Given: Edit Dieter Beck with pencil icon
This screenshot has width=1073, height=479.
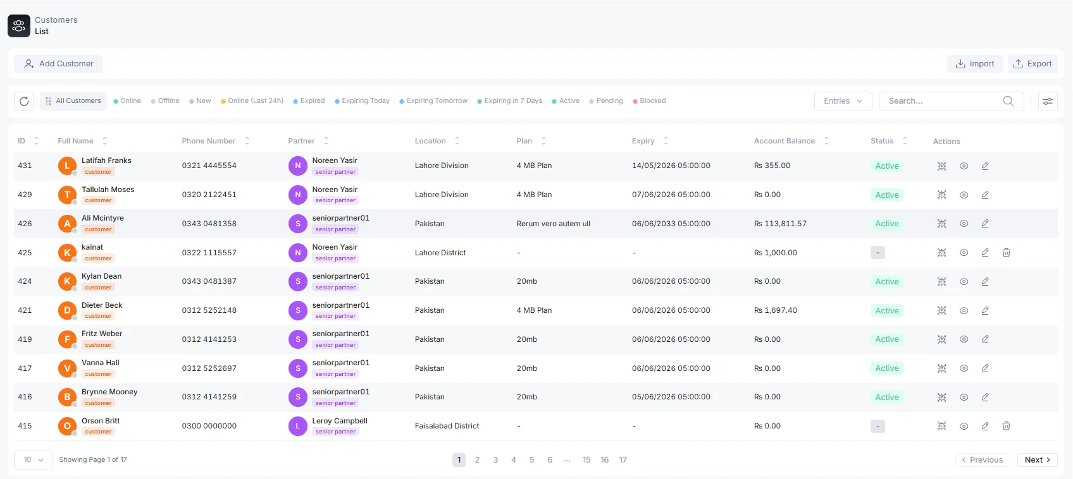Looking at the screenshot, I should (x=985, y=311).
